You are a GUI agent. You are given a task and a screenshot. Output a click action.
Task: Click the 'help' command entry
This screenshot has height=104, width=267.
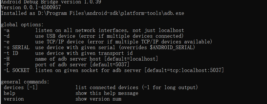[9, 93]
